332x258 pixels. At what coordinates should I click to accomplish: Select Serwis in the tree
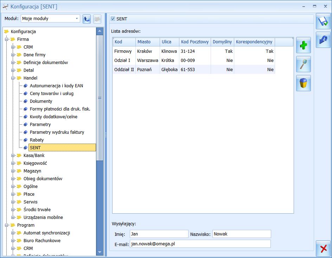(31, 202)
